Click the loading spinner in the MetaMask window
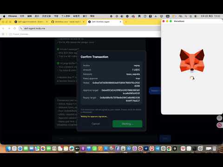223x167 pixels. click(x=192, y=78)
